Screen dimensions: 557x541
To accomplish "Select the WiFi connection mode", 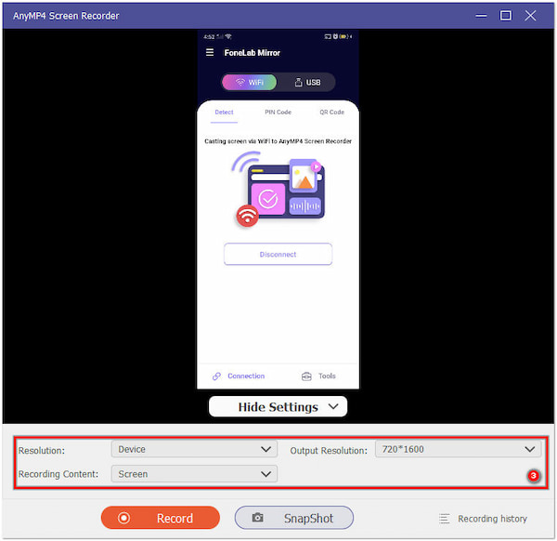I will click(x=250, y=82).
